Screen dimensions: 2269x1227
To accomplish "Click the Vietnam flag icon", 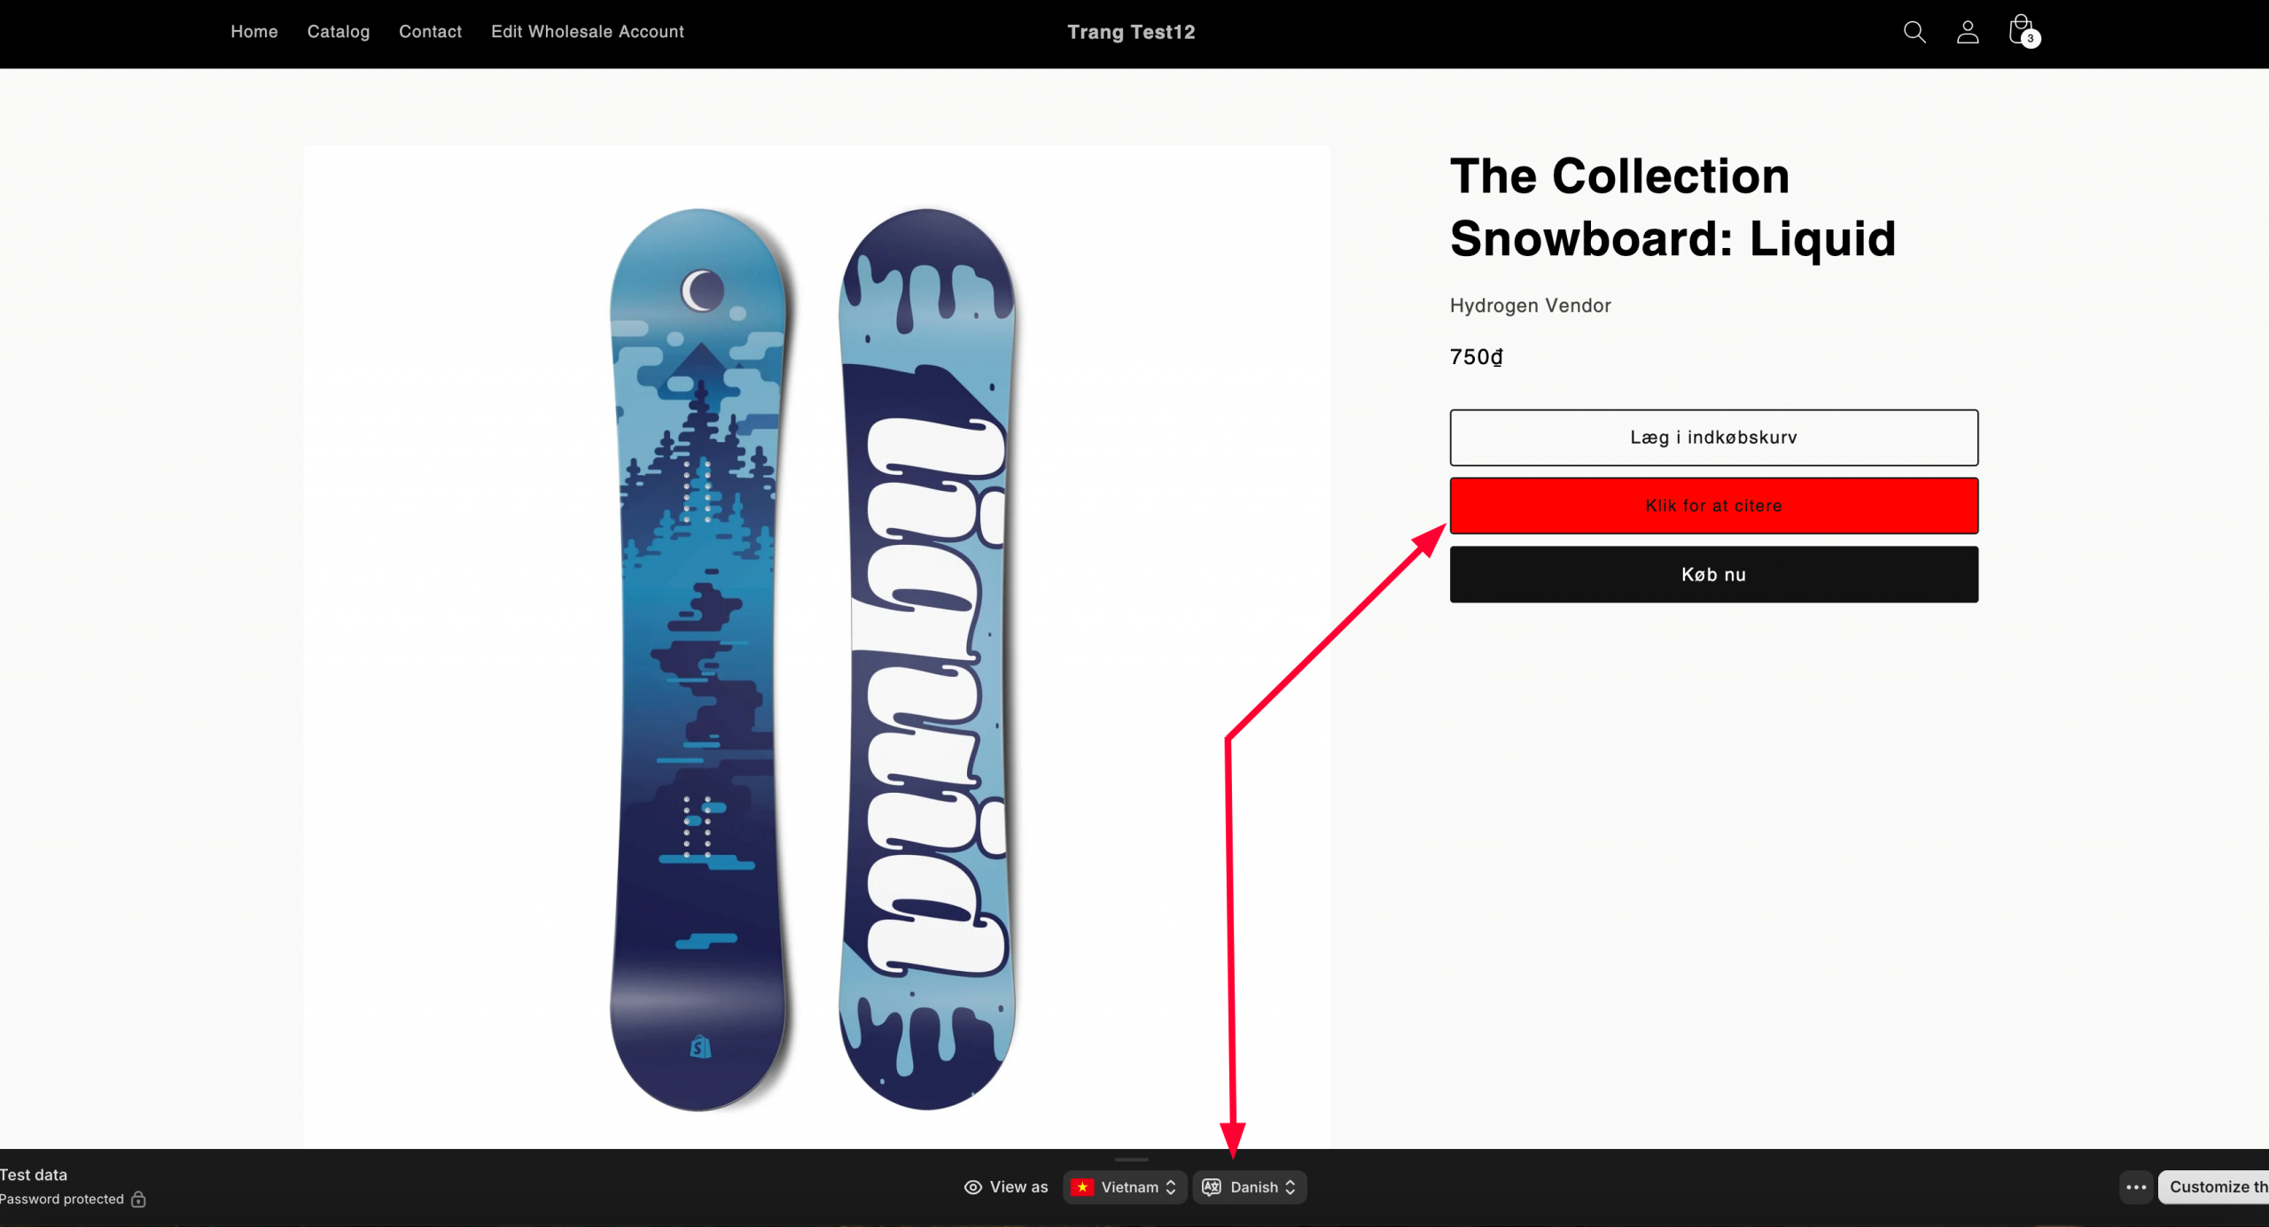I will click(x=1082, y=1187).
